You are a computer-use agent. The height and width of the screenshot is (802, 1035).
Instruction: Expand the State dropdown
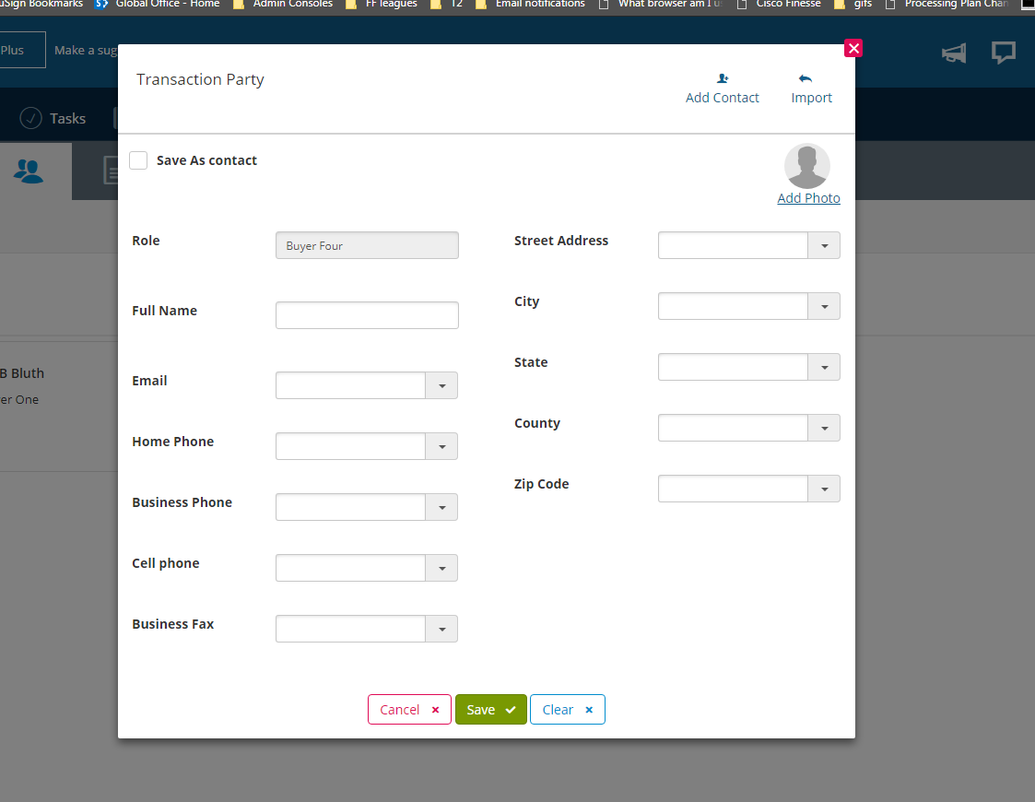coord(824,367)
